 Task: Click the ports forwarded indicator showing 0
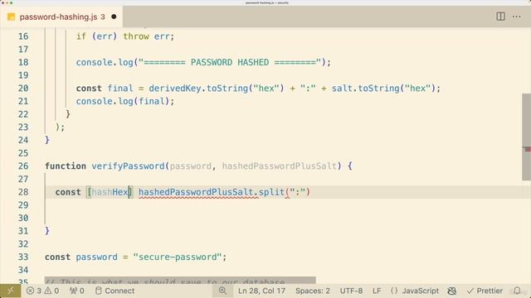pos(77,291)
